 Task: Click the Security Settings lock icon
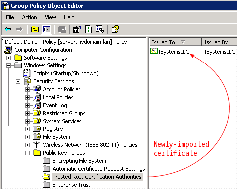point(28,81)
